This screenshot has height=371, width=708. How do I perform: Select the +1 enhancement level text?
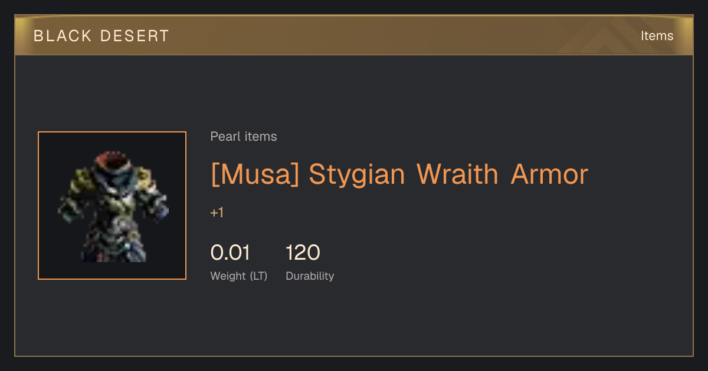click(x=217, y=213)
